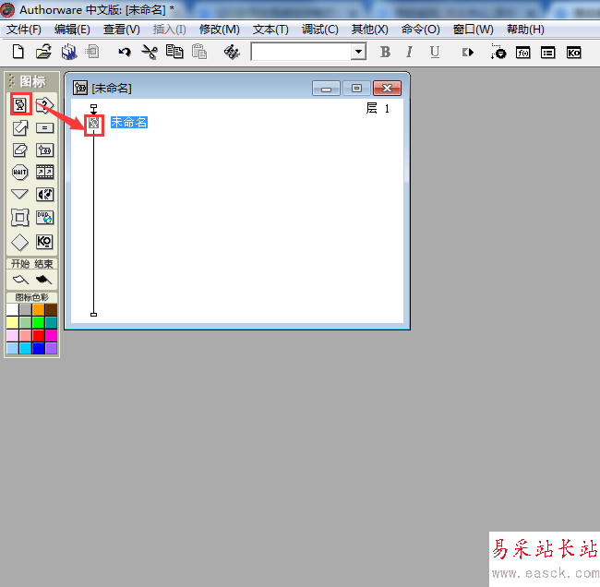Click the Restart run button
600x587 pixels.
tap(468, 52)
